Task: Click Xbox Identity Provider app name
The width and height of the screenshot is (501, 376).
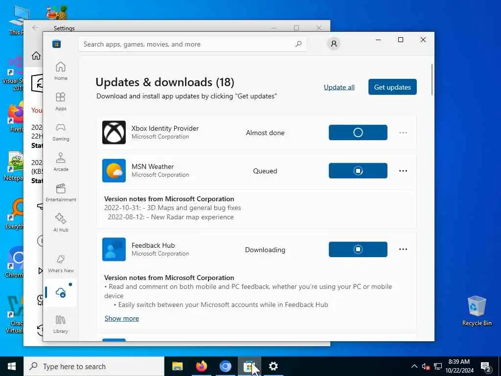Action: (165, 128)
